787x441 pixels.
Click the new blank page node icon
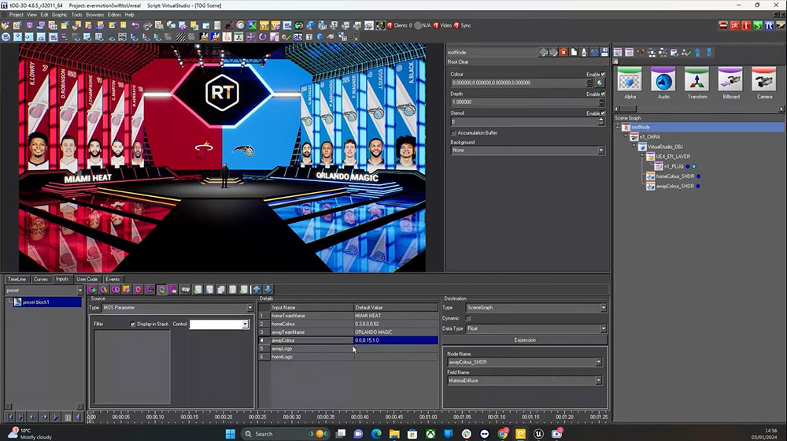574,52
